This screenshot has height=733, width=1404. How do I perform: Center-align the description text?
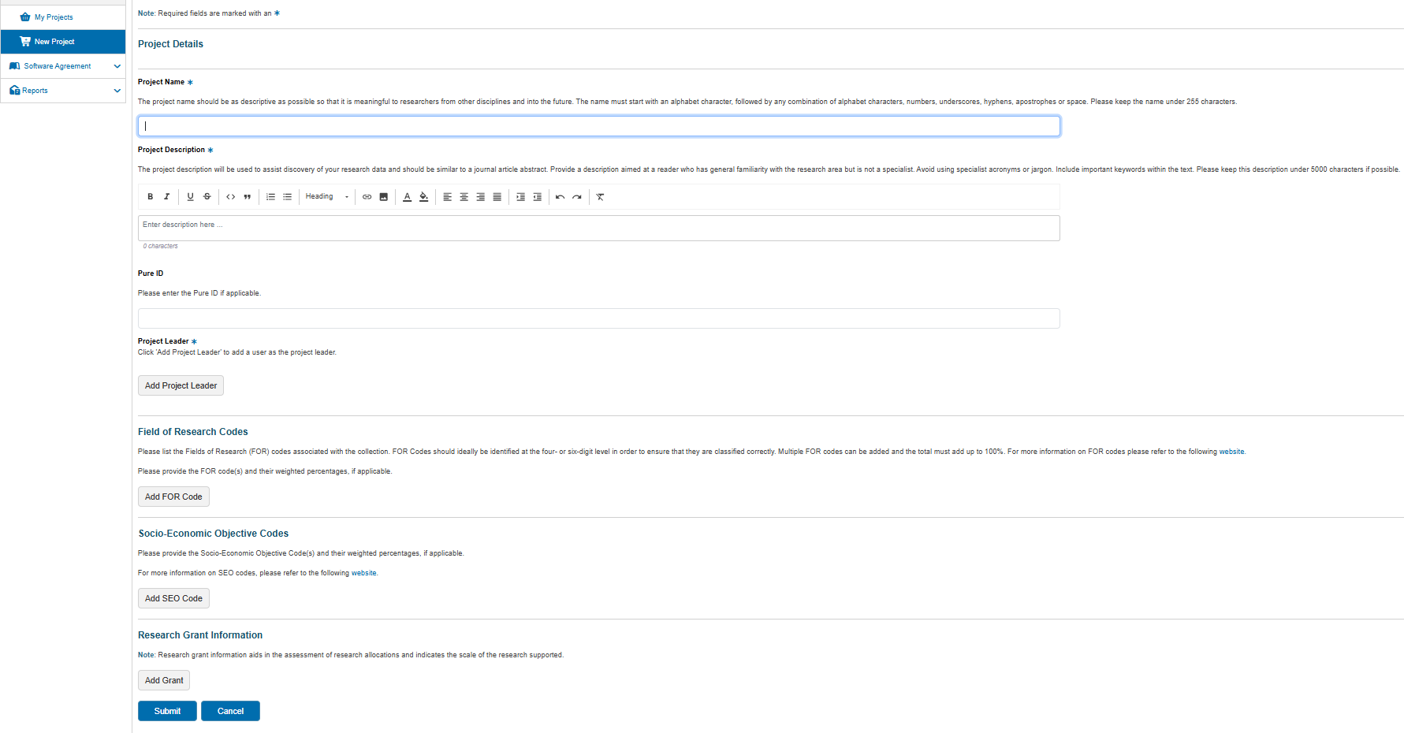click(x=464, y=197)
